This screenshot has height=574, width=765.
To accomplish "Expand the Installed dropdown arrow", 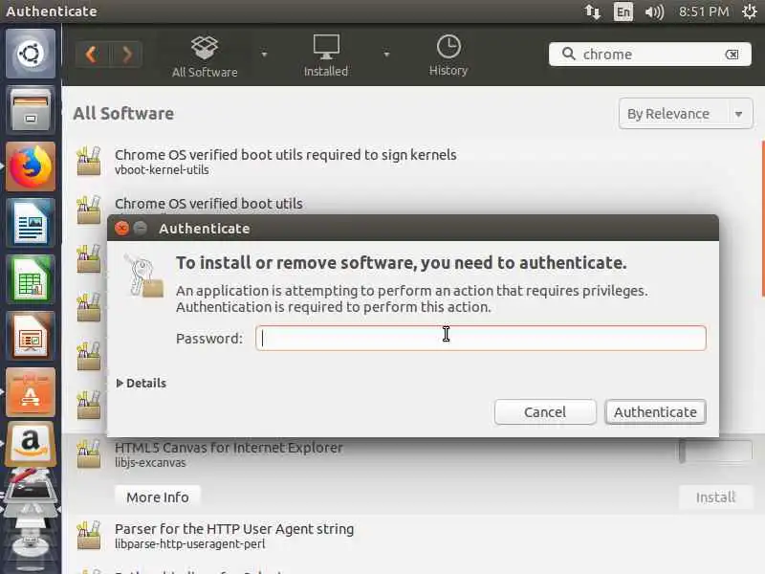I will click(387, 55).
